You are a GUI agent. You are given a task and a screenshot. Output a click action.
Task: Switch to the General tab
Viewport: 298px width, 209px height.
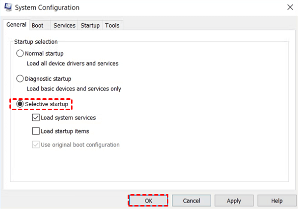click(16, 25)
